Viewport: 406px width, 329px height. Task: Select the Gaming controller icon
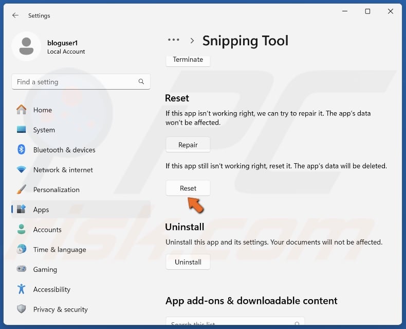click(x=21, y=269)
